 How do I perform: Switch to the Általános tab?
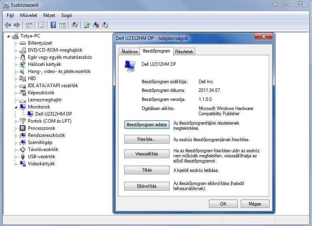(129, 51)
